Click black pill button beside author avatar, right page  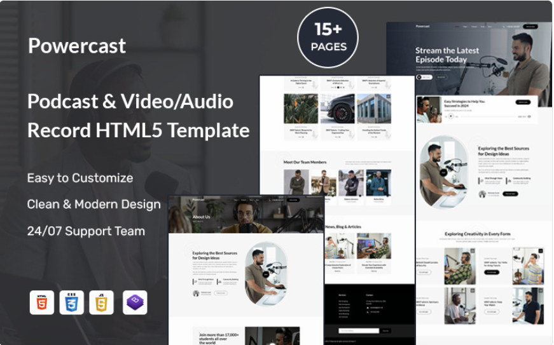tap(510, 194)
